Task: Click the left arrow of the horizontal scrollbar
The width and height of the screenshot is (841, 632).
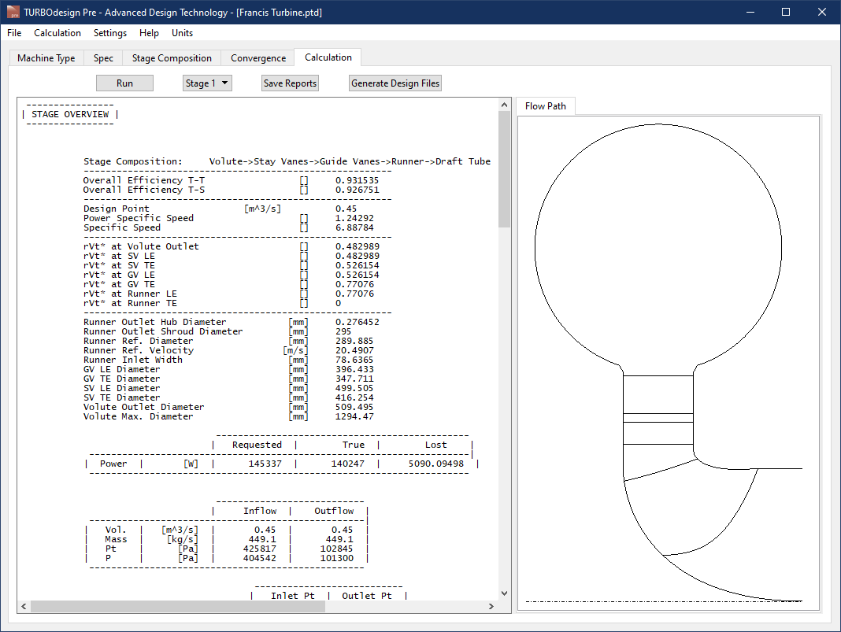Action: point(23,606)
